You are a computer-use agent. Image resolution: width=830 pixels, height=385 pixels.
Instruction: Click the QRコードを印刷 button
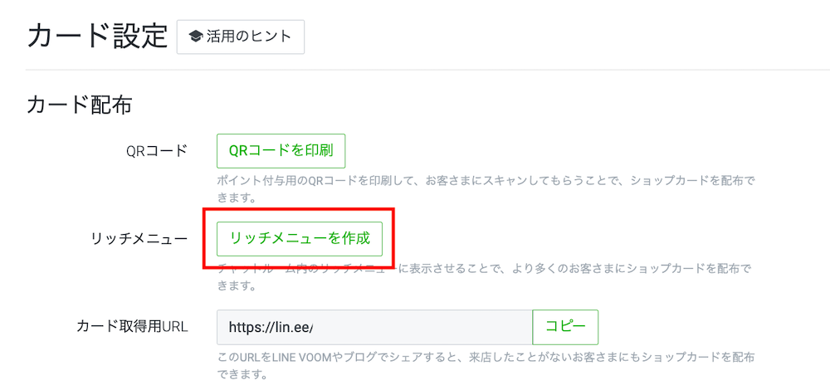(281, 151)
